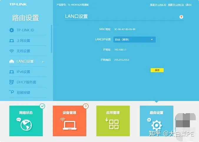The width and height of the screenshot is (199, 142).
Task: Click the 创建TP-LINK ID link
Action: click(176, 5)
